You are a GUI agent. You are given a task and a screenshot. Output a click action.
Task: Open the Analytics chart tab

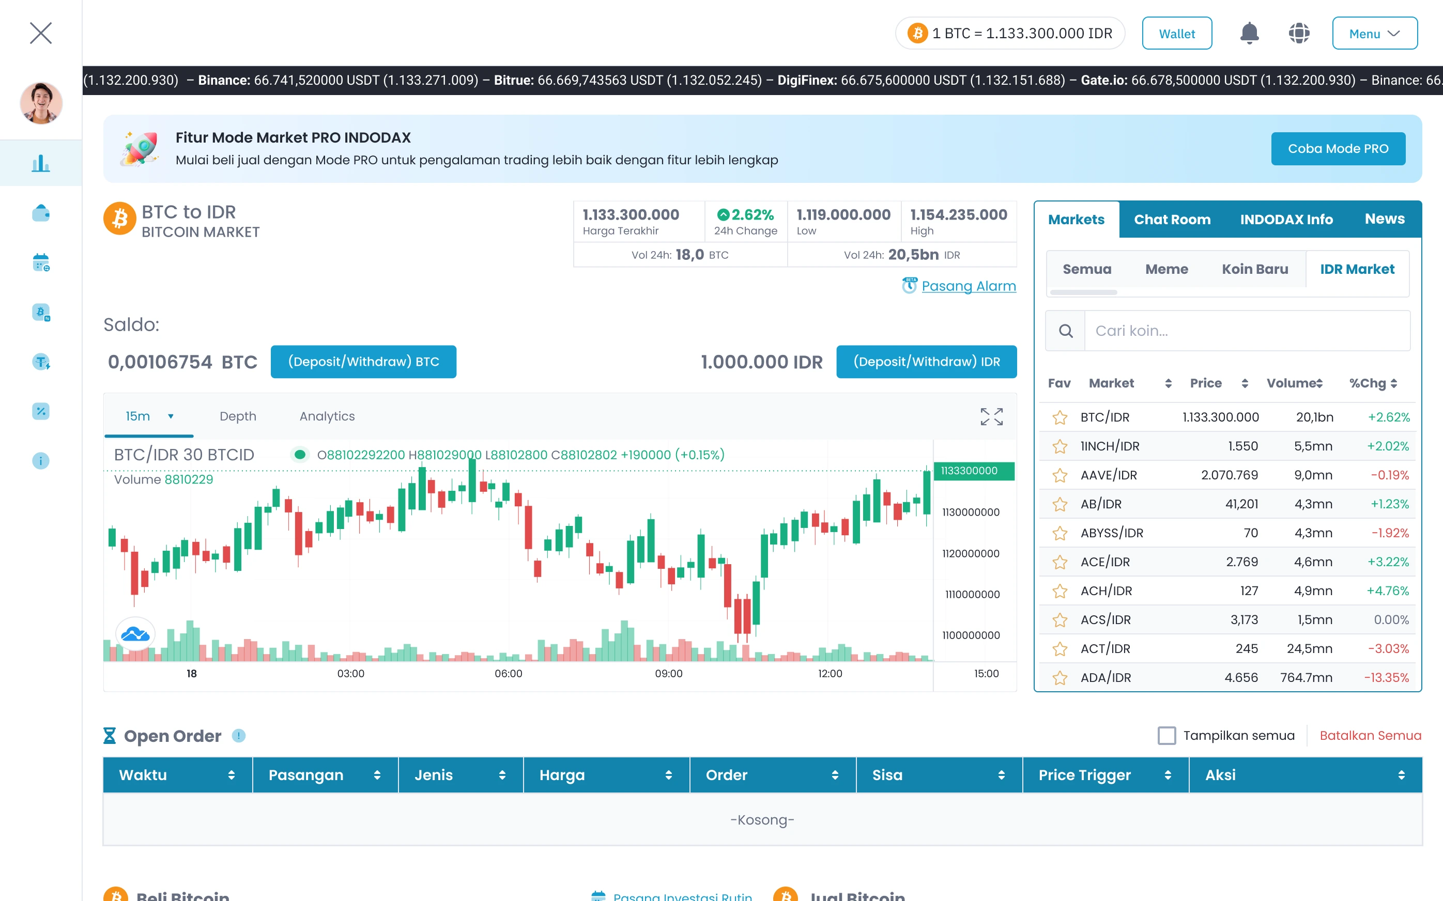point(327,416)
